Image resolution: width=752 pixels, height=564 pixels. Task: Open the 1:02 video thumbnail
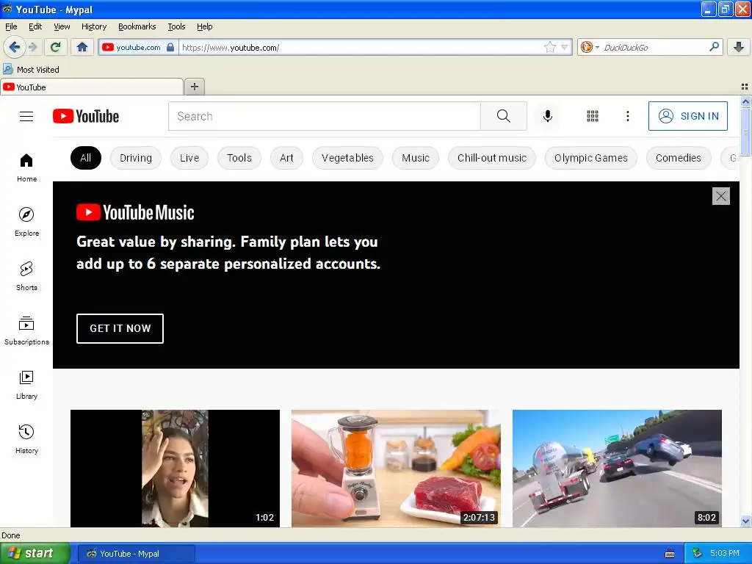[175, 469]
